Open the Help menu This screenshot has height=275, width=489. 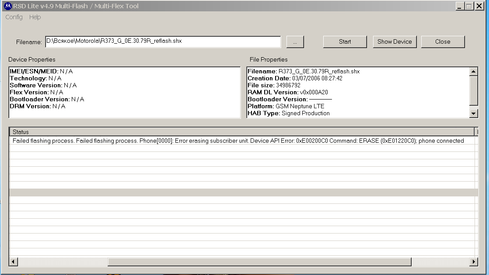(35, 17)
